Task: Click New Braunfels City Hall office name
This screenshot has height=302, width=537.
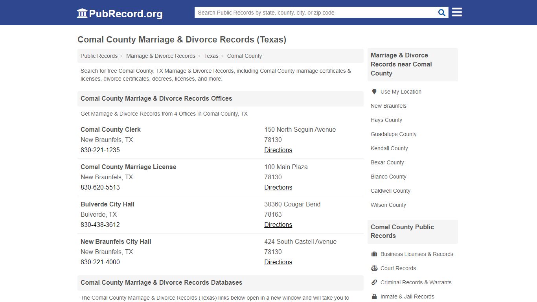Action: pyautogui.click(x=116, y=241)
